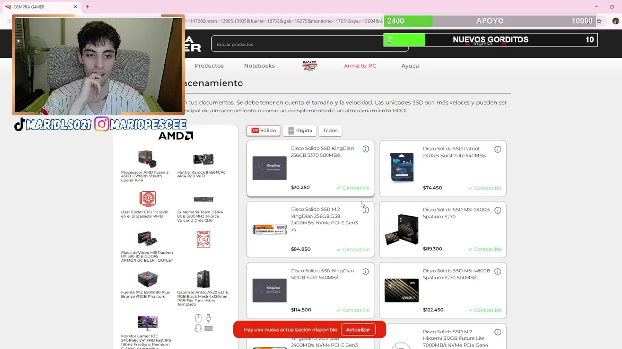Viewport: 622px width, 349px height.
Task: Click title Disco Solido SSD Patriot 240GB
Action: pos(454,152)
